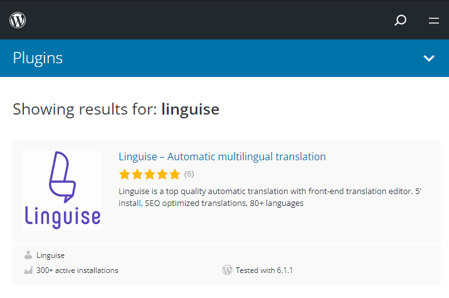Open the search magnifier icon
The image size is (449, 298).
pos(400,20)
